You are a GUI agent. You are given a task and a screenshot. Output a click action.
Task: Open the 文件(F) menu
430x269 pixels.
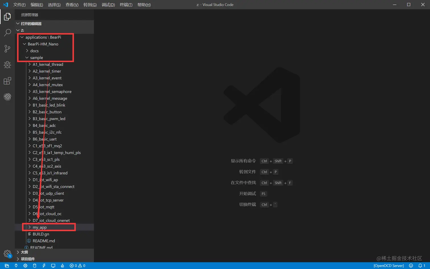(x=19, y=5)
